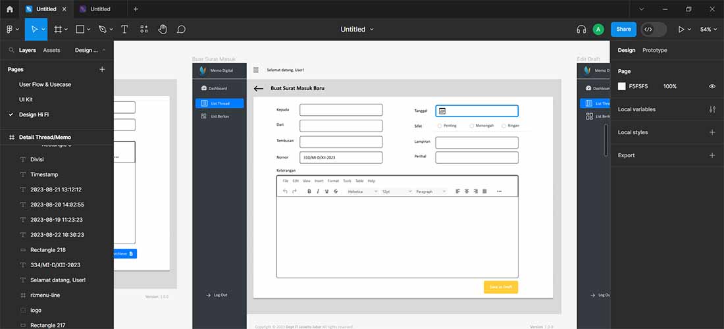Open User Flow & Usecase page
The image size is (724, 329).
point(45,84)
